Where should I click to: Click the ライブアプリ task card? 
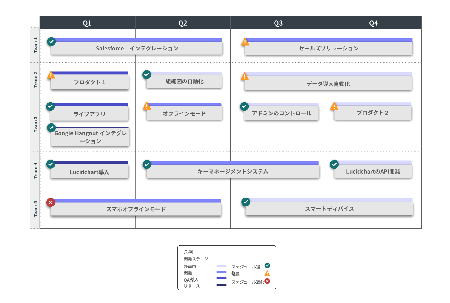[89, 114]
